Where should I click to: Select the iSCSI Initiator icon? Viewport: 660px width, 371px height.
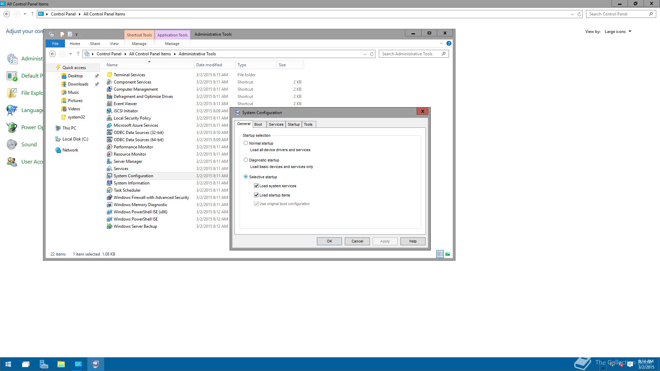[x=109, y=111]
